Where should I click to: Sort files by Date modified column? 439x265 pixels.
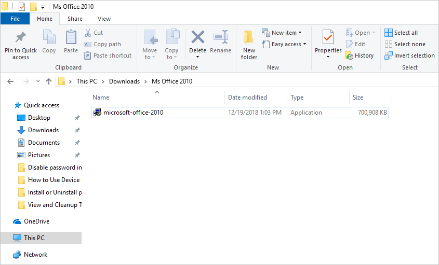[247, 97]
